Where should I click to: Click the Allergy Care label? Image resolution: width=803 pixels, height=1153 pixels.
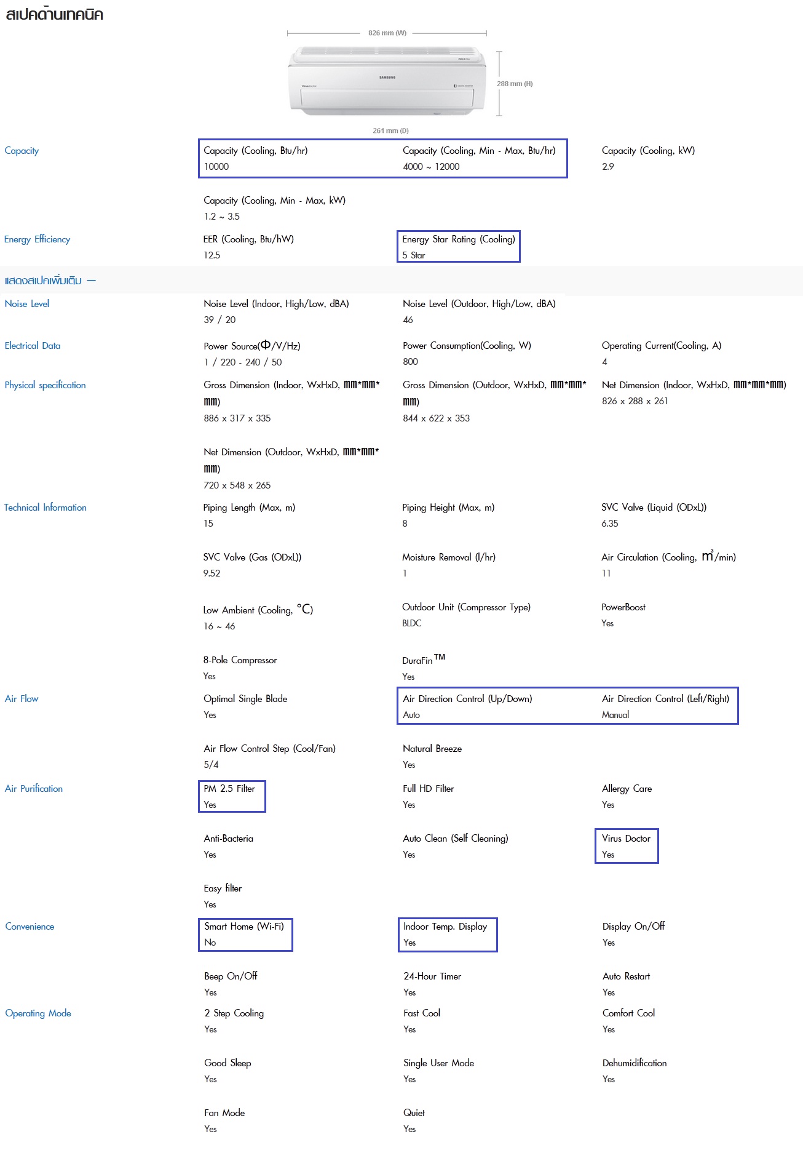[627, 789]
